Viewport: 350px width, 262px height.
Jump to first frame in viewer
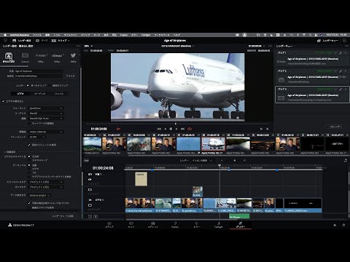pos(159,129)
